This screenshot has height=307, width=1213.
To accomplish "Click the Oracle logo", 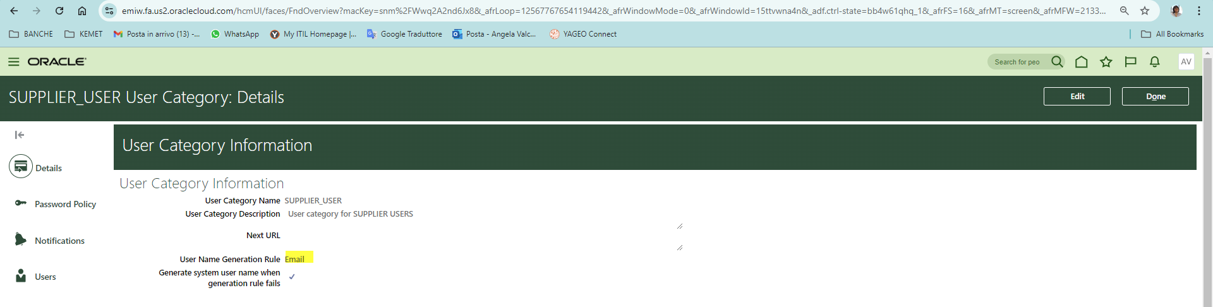I will pos(57,61).
